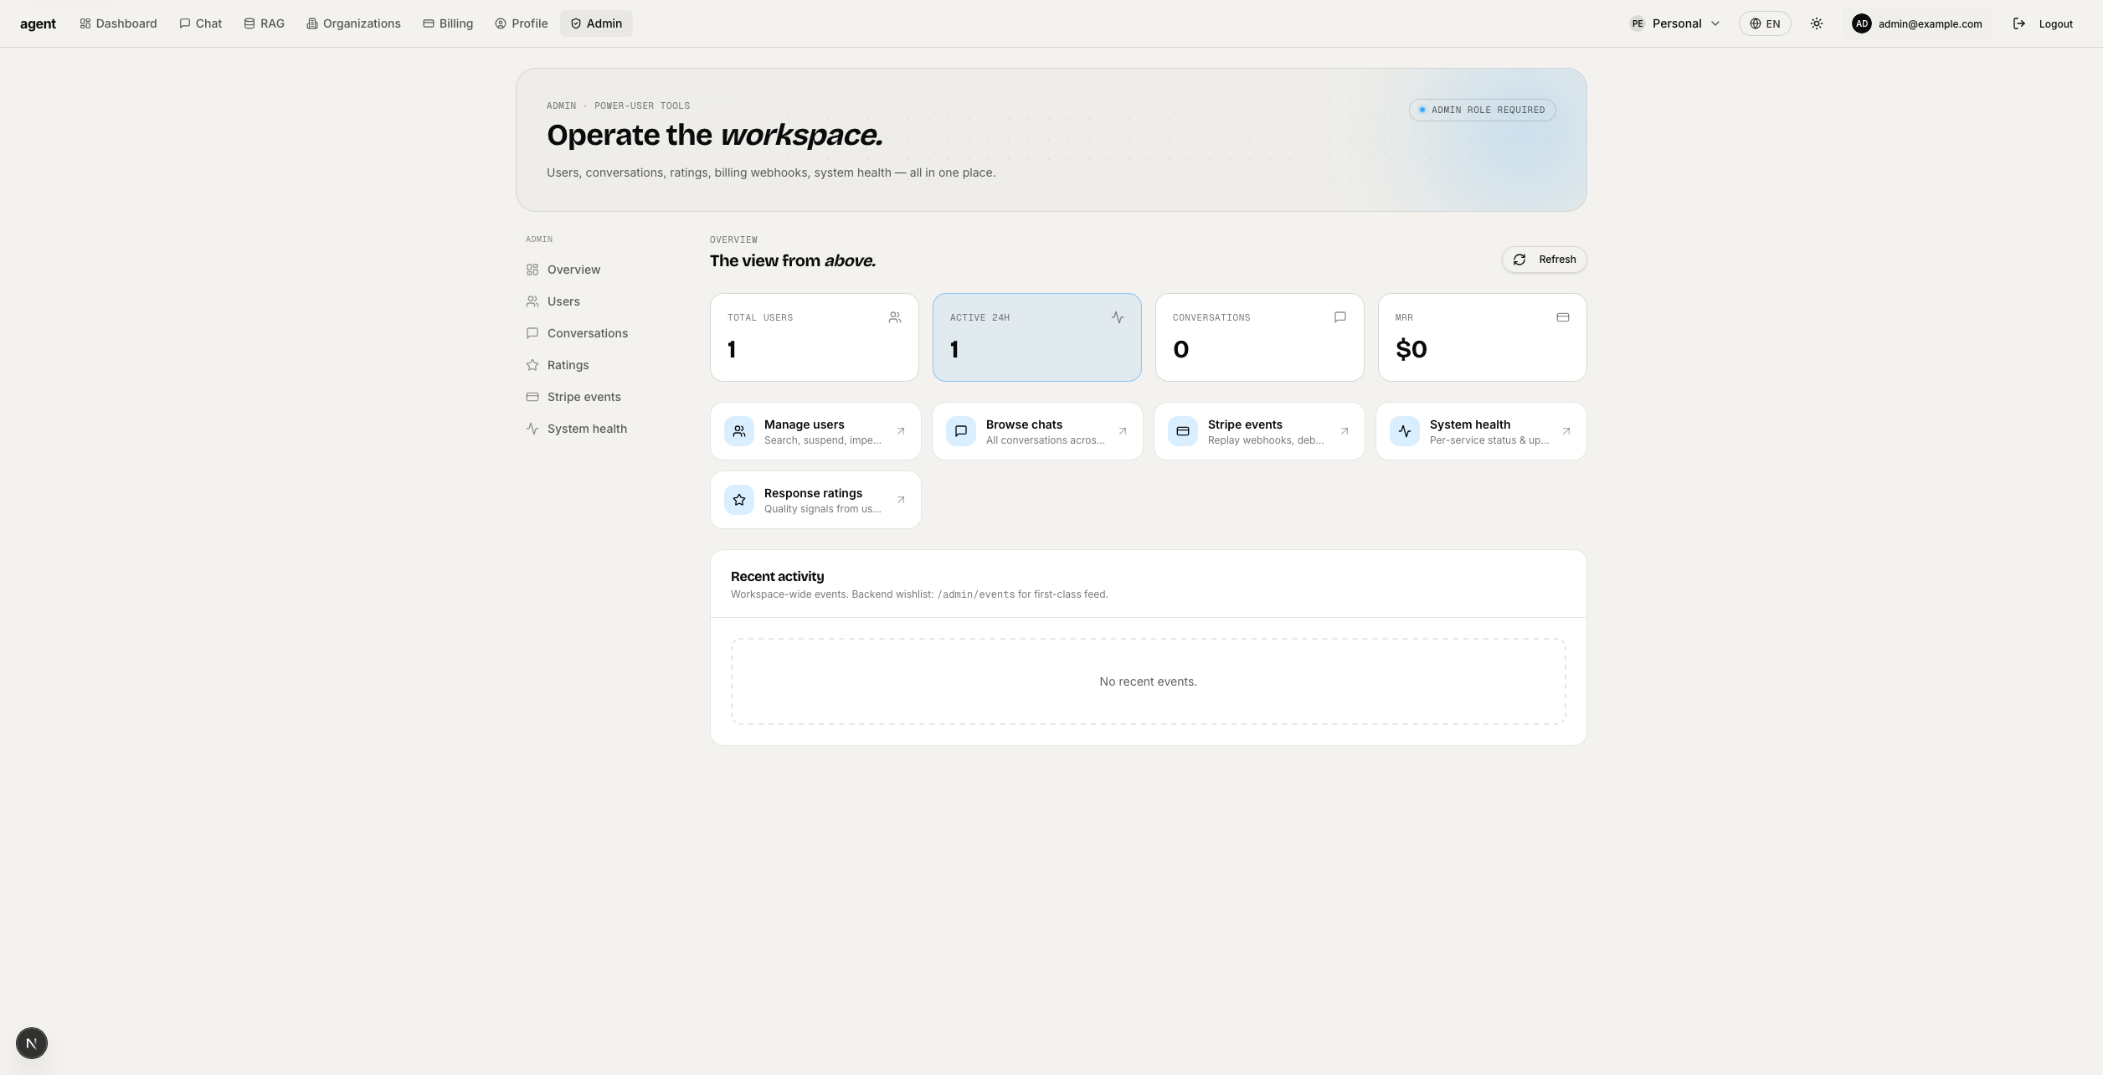Click the Conversations stat card
2103x1075 pixels.
pyautogui.click(x=1260, y=337)
